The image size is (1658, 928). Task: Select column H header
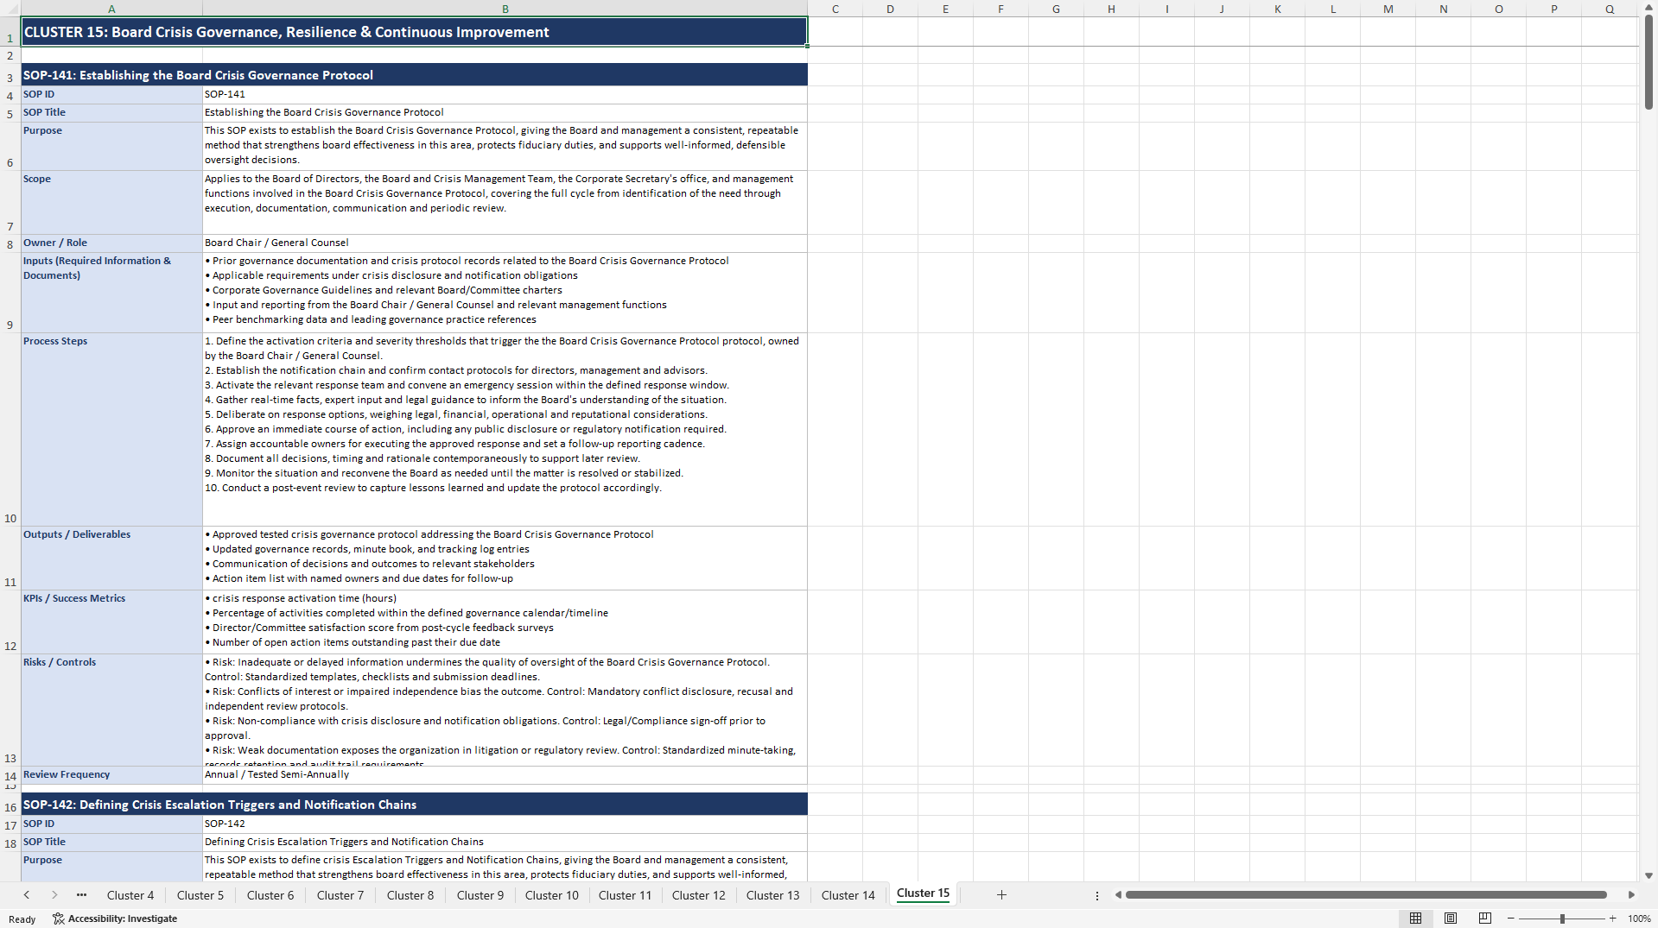(1111, 9)
